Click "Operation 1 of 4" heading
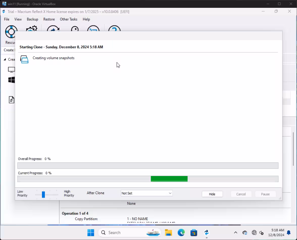Image resolution: width=297 pixels, height=240 pixels. point(75,213)
